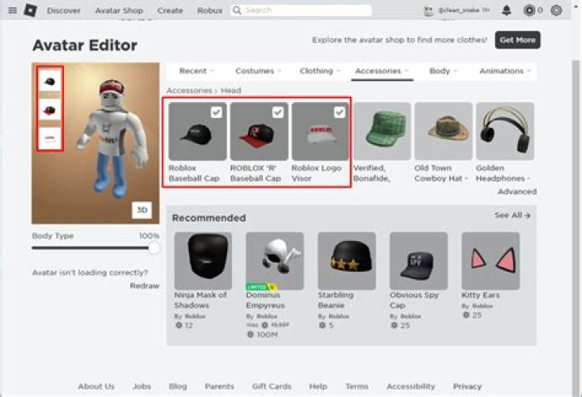582x397 pixels.
Task: Uncheck the Roblox Logo Visor item
Action: coord(339,112)
